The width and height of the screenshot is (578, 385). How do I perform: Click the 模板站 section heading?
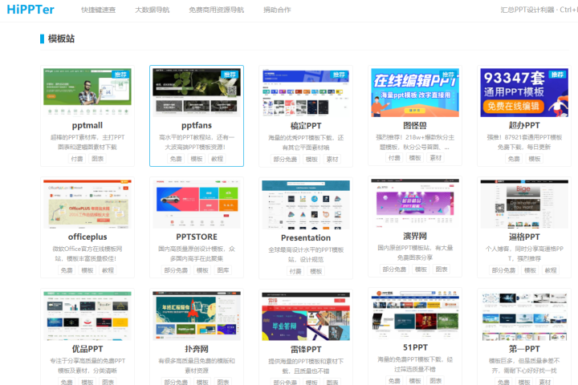61,38
